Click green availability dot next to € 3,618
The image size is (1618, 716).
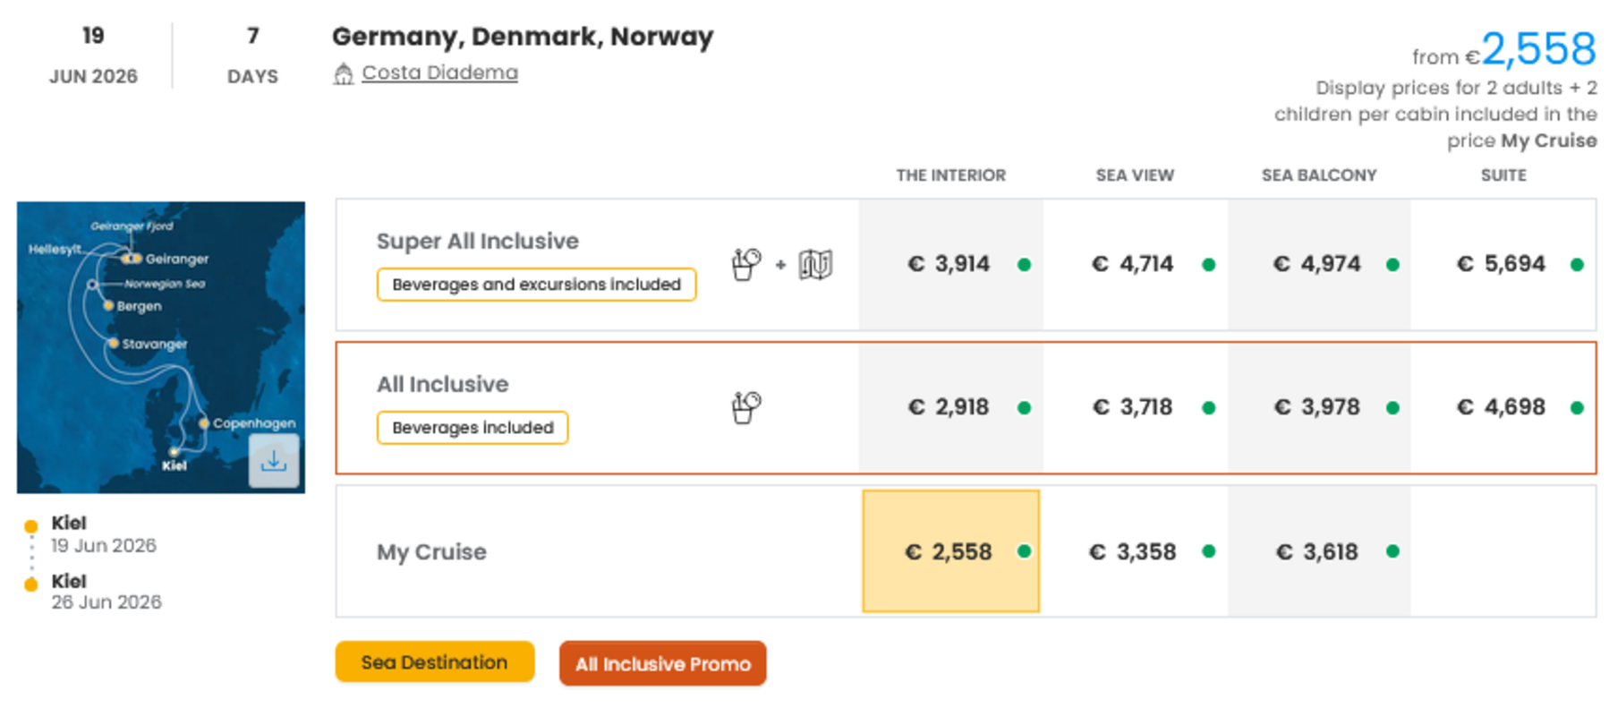[1392, 551]
